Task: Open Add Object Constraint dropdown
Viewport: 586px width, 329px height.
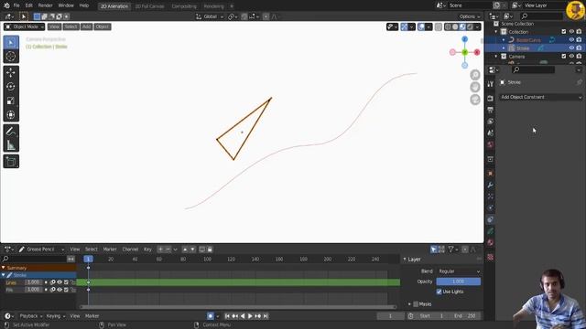Action: coord(541,97)
